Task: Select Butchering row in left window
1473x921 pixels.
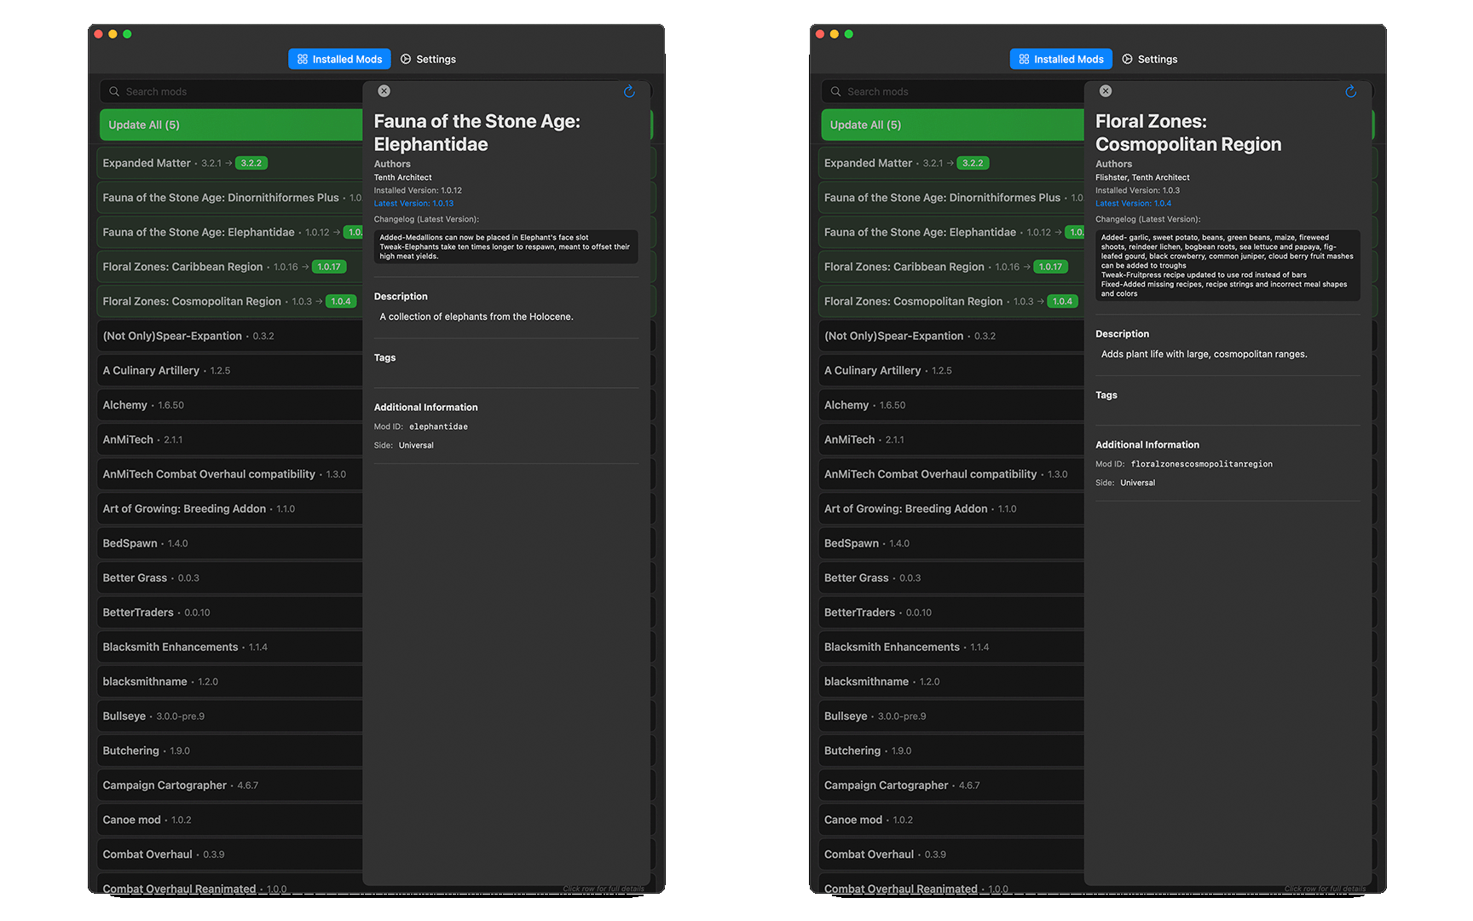Action: tap(230, 750)
